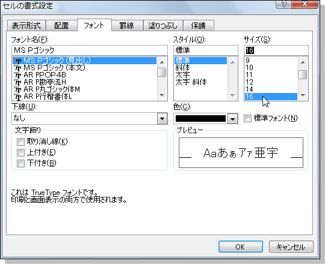Click up arrow of size list scrollbar
The width and height of the screenshot is (325, 264).
coord(303,62)
